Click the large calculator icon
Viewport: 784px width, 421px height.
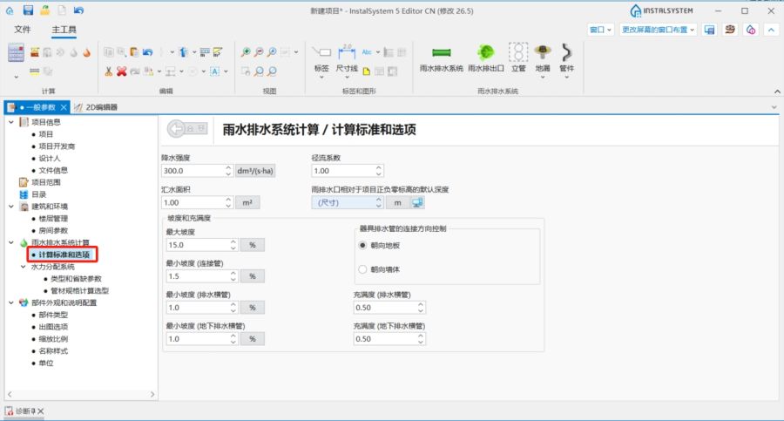click(17, 52)
